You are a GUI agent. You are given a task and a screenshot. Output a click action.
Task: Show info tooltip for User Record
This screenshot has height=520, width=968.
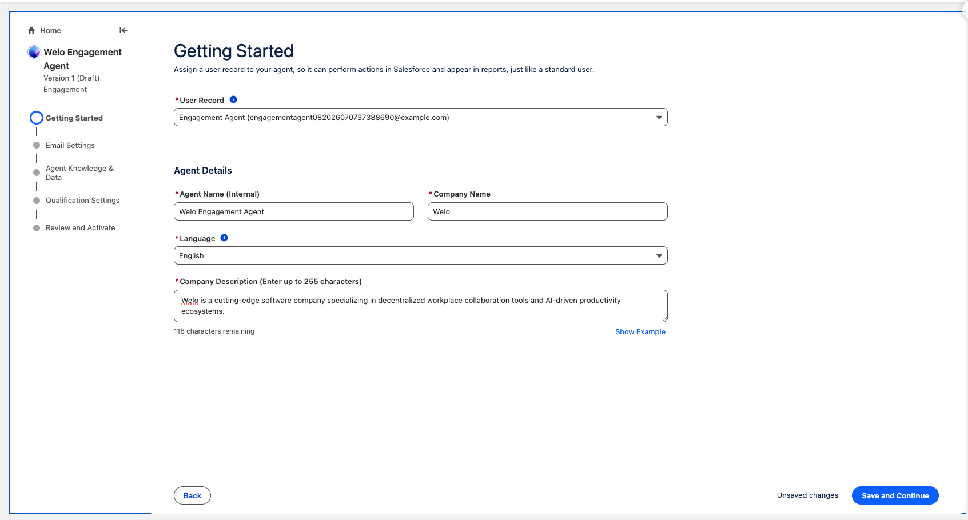pyautogui.click(x=233, y=99)
